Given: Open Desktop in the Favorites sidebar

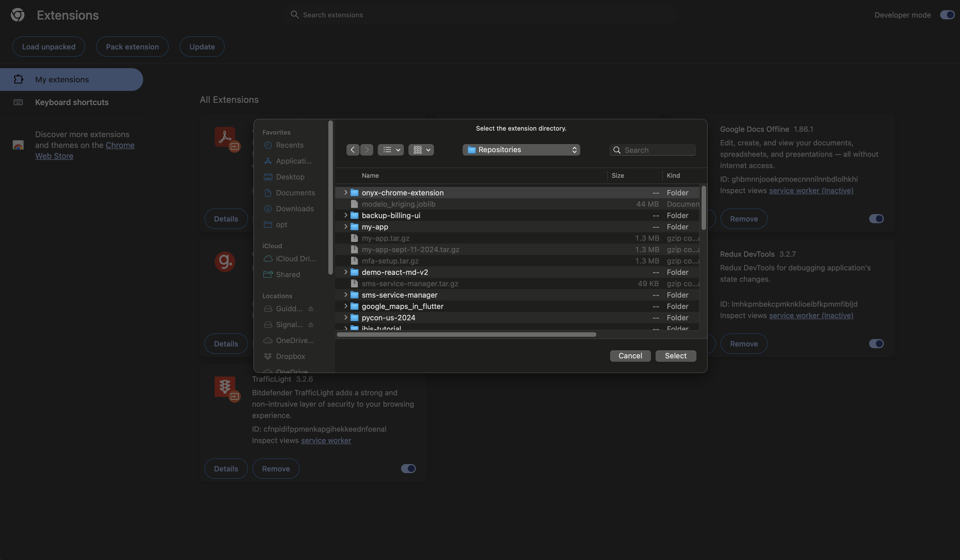Looking at the screenshot, I should [290, 177].
